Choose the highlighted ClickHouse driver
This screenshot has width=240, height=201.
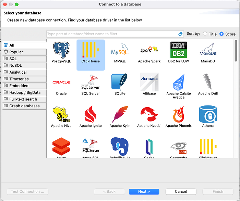coord(91,55)
